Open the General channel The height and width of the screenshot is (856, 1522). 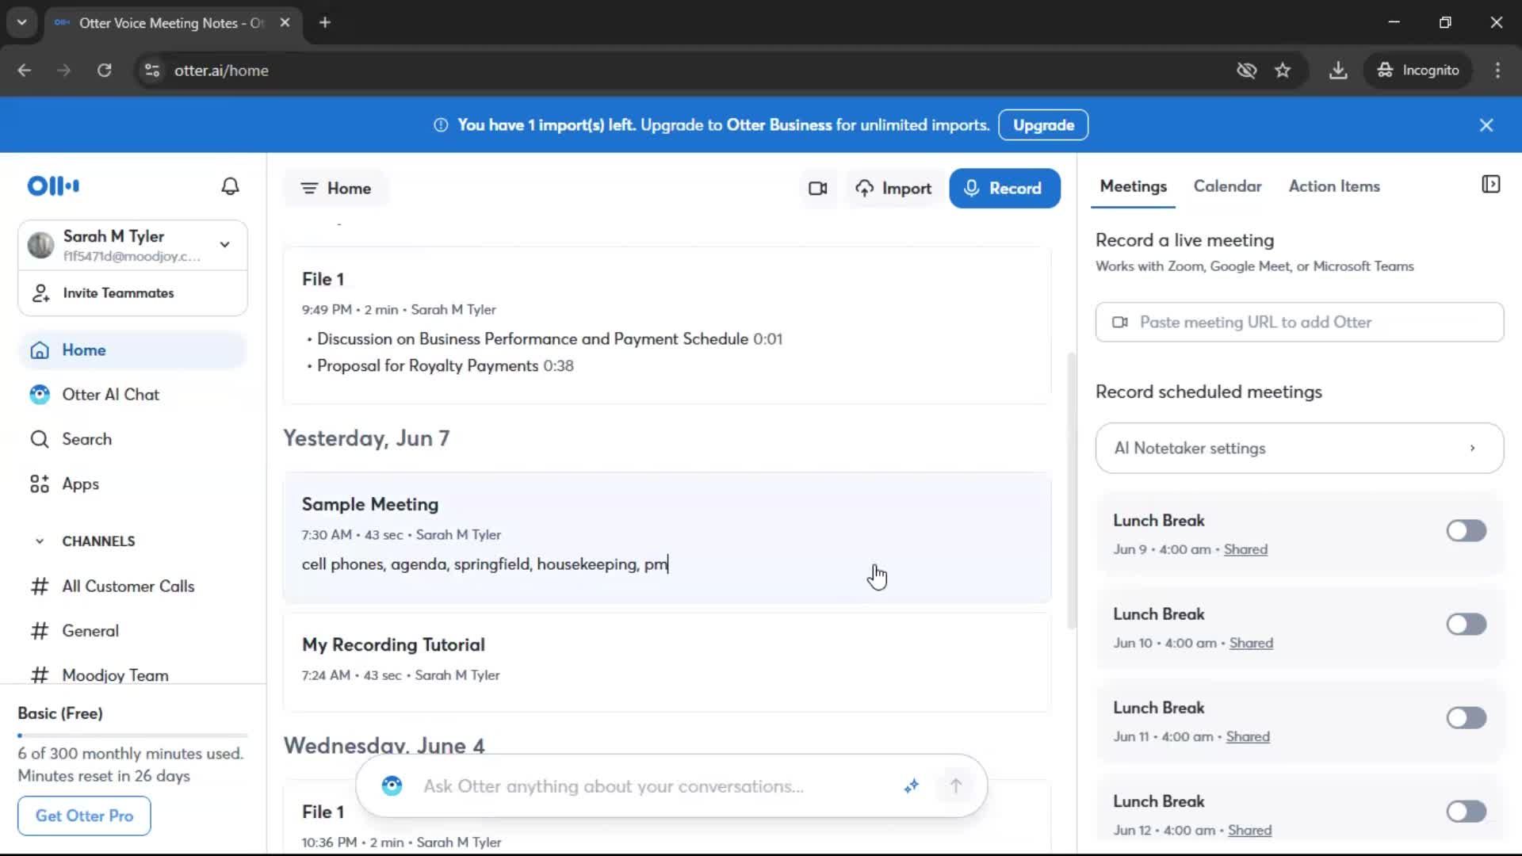click(132, 631)
